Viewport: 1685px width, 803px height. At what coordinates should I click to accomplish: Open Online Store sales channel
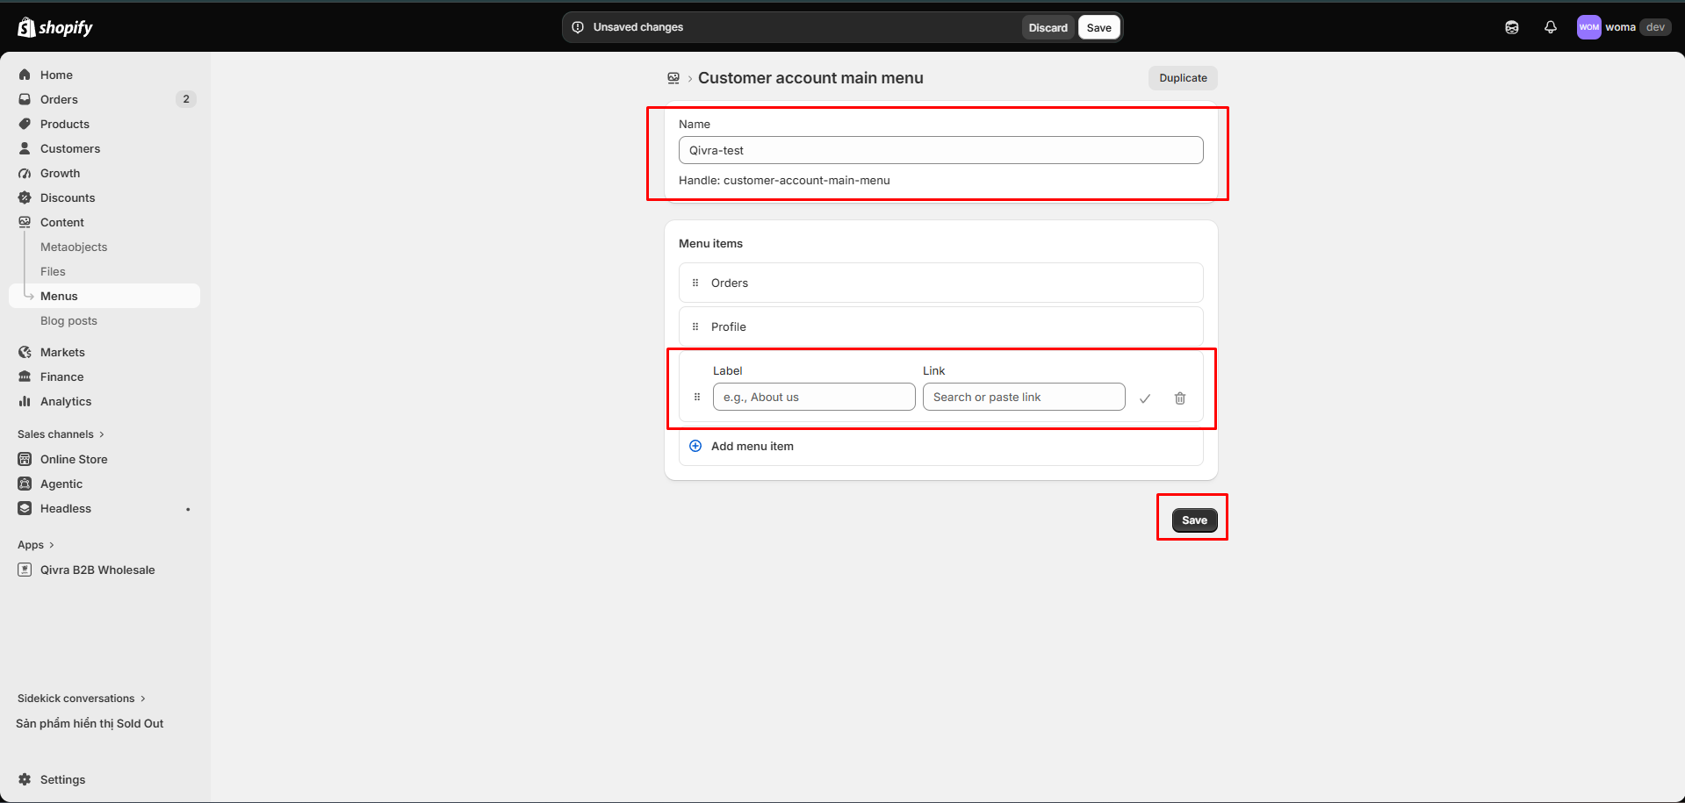(104, 459)
